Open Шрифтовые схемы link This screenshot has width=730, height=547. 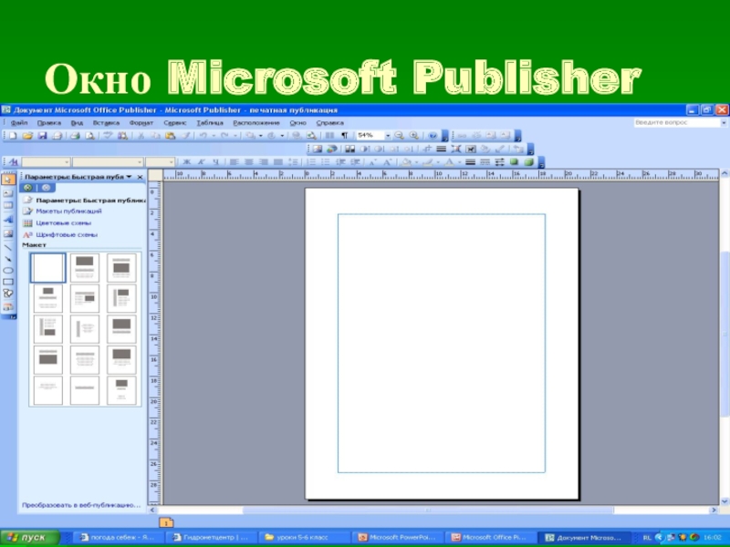click(x=67, y=235)
